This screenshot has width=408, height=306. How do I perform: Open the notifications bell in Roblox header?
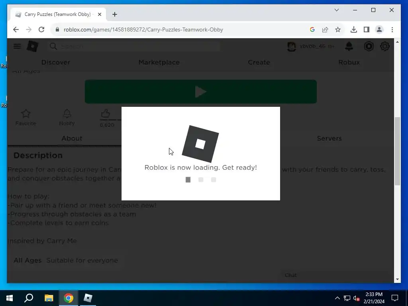(x=349, y=46)
